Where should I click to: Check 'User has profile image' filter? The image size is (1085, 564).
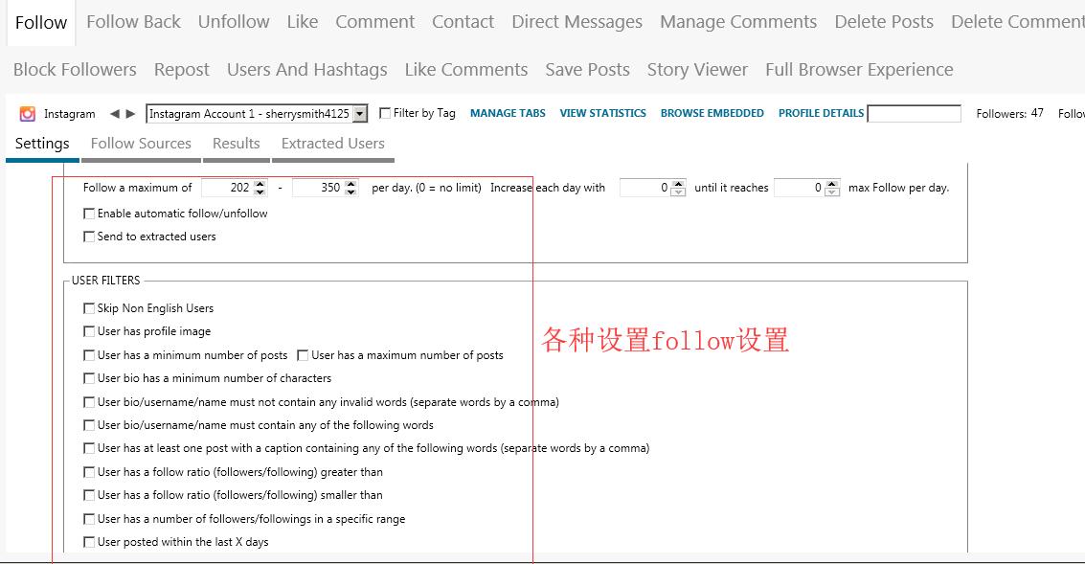(x=89, y=331)
